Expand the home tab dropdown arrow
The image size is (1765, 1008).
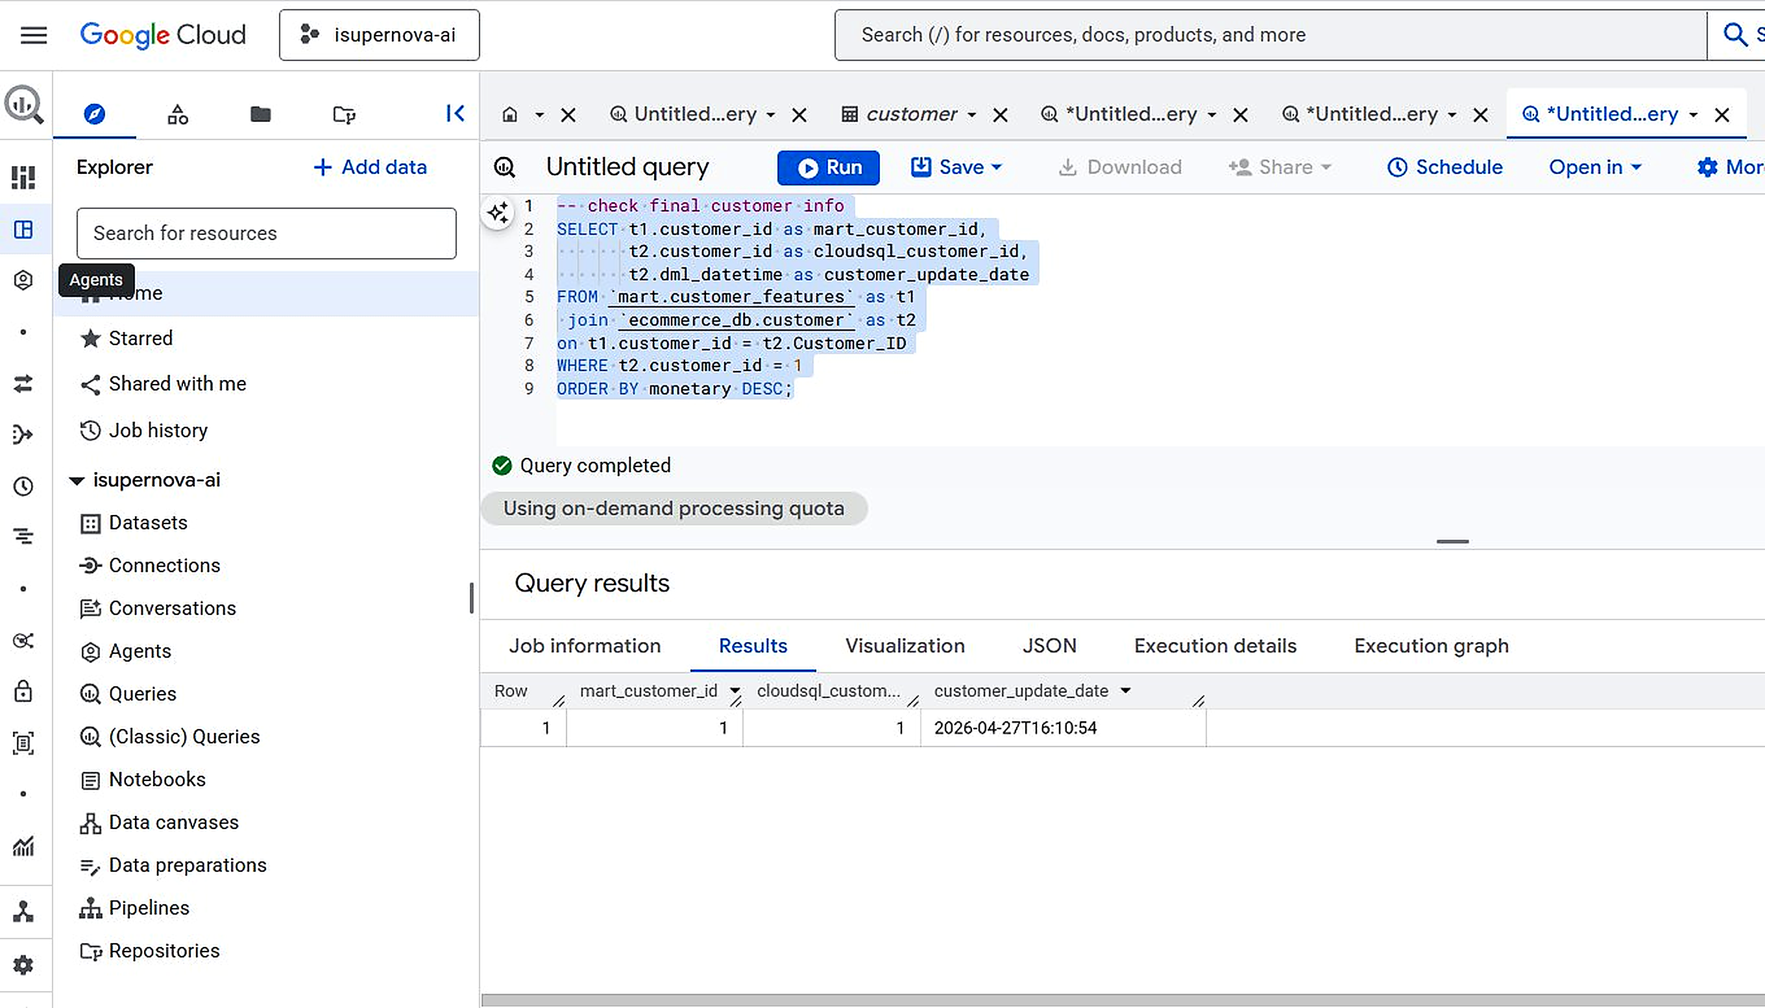coord(539,114)
